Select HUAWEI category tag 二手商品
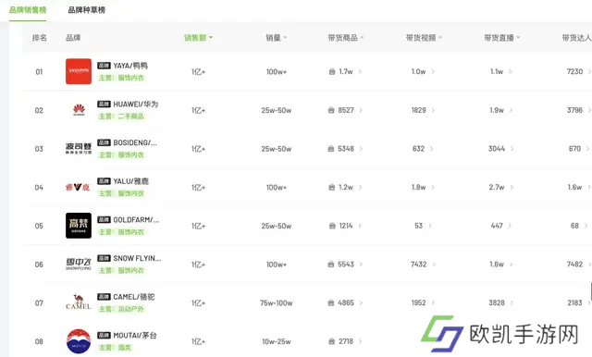 (x=121, y=117)
